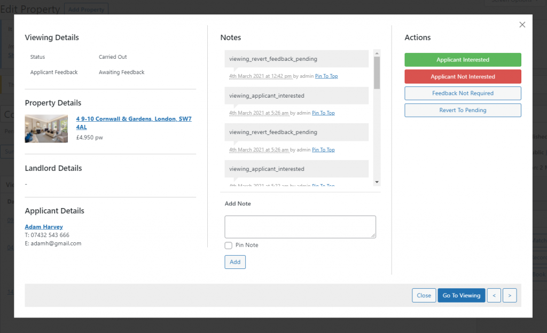
Task: Navigate to next record with the right chevron
Action: click(x=510, y=295)
